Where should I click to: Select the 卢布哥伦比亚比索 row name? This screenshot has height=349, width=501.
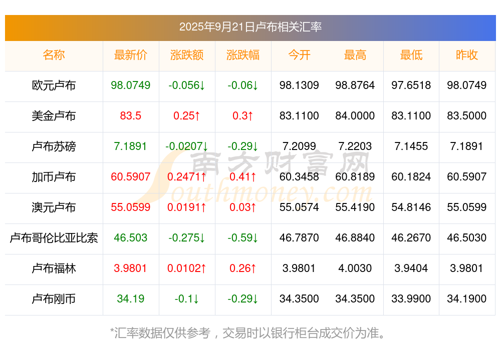point(54,237)
